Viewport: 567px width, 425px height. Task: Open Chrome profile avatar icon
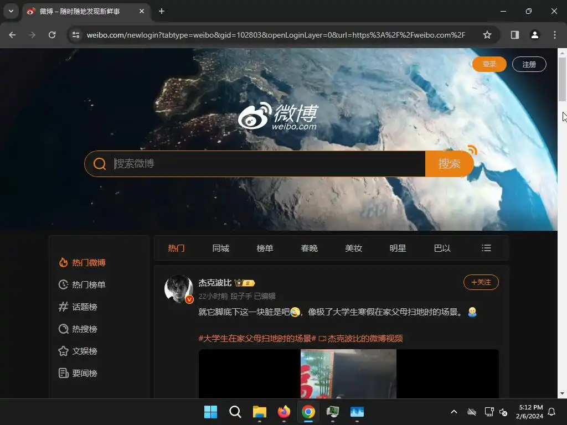534,35
